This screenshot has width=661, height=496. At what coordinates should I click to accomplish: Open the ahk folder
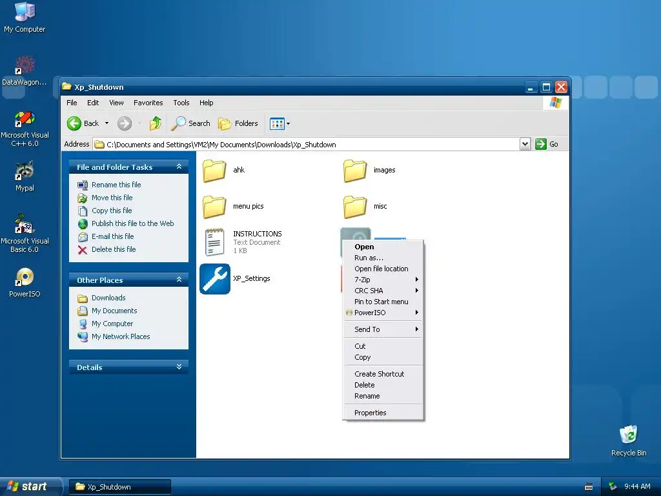tap(215, 170)
